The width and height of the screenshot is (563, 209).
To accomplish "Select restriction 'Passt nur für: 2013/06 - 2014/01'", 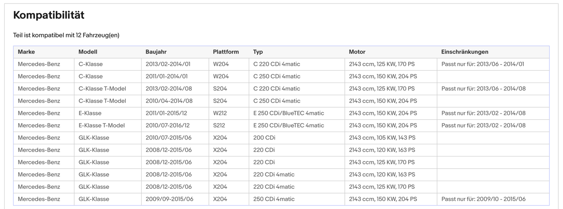I will click(483, 64).
